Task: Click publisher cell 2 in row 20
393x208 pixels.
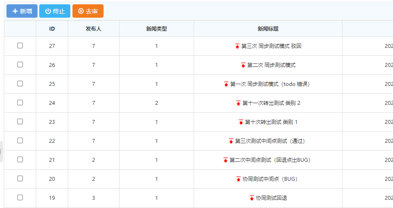Action: tap(94, 179)
